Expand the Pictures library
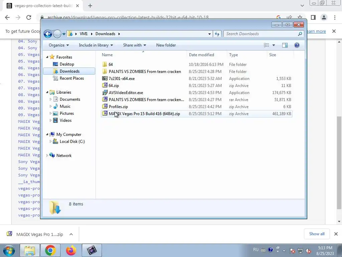 (x=51, y=113)
